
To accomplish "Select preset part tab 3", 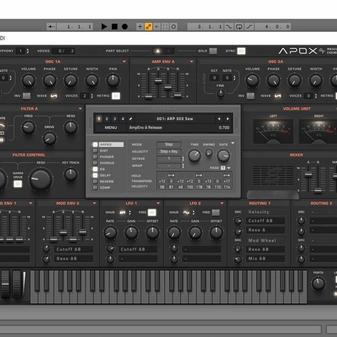I will pyautogui.click(x=115, y=119).
